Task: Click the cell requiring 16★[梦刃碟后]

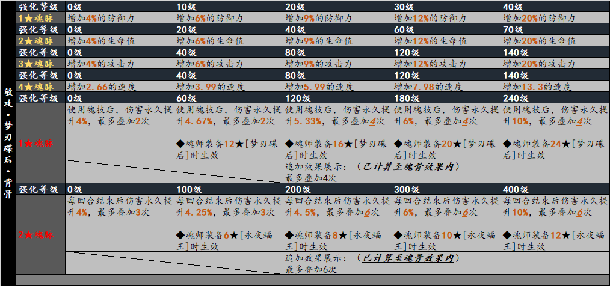Action: 337,132
